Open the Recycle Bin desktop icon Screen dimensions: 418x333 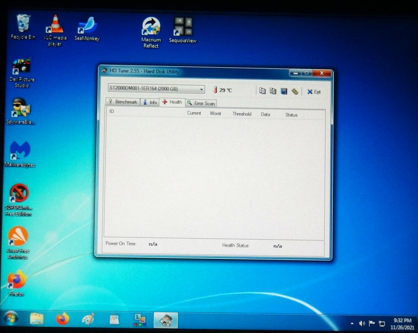[x=23, y=27]
